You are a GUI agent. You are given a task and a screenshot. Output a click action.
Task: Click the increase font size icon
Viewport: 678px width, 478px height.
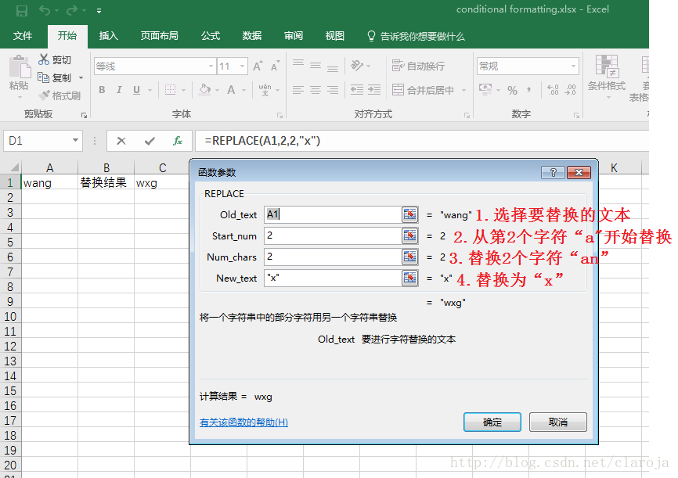tap(258, 66)
